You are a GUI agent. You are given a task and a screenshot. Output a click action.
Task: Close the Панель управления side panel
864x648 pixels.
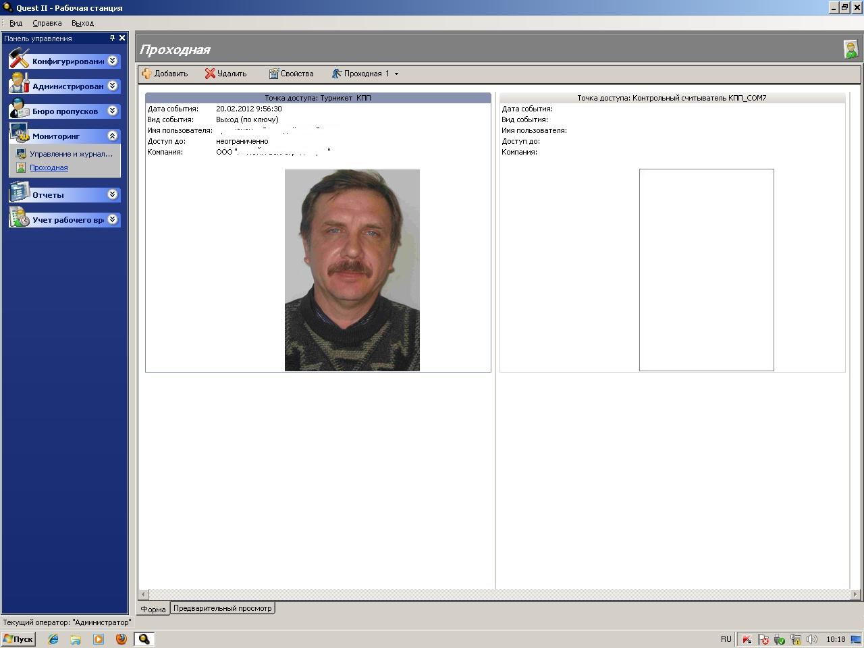coord(122,38)
